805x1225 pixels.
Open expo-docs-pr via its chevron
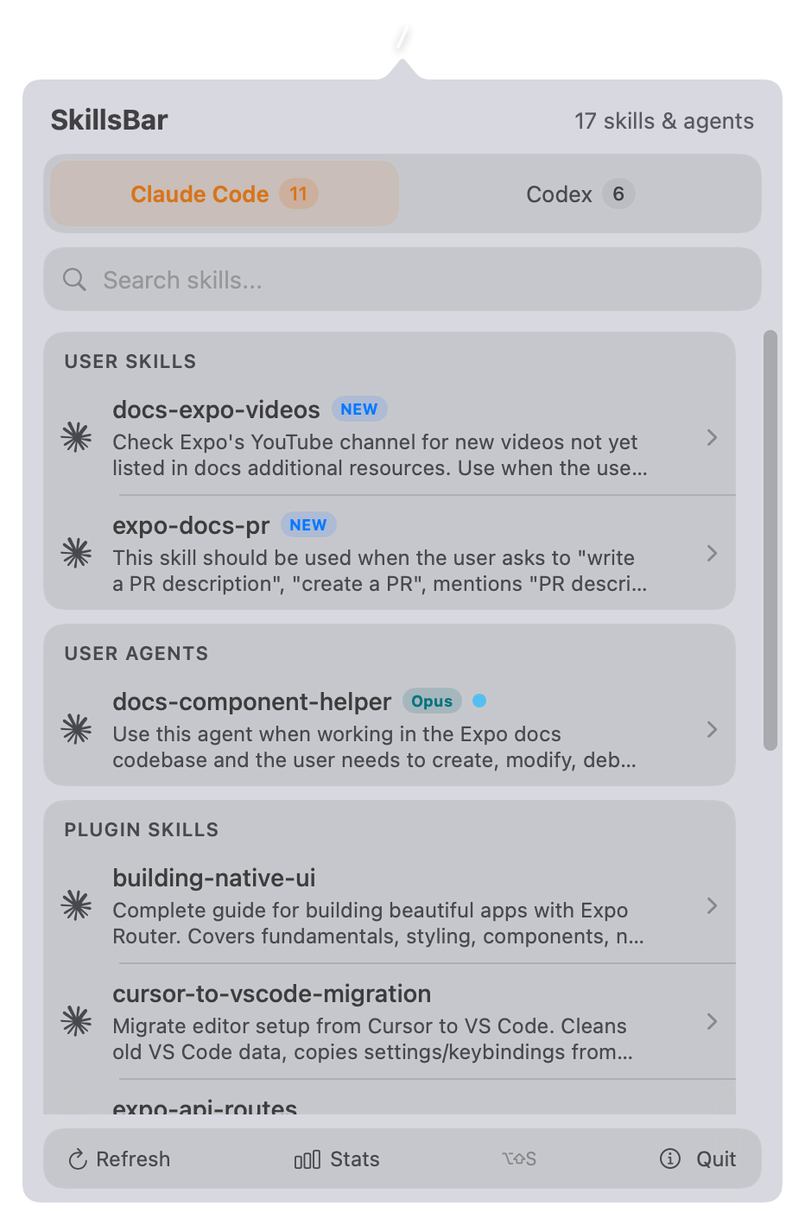pos(712,554)
